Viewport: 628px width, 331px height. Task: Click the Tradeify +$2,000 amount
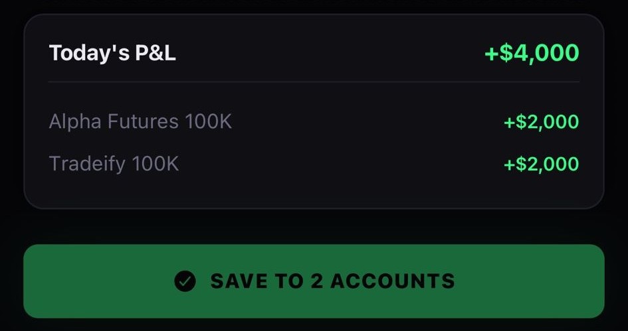tap(541, 164)
